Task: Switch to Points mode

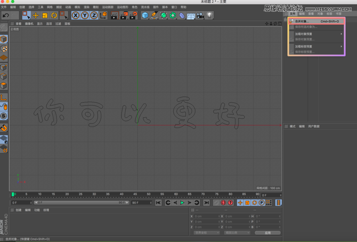Action: click(4, 67)
